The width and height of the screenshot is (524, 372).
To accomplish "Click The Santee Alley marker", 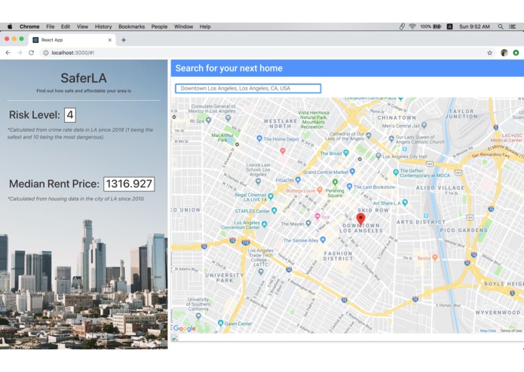I will tap(323, 239).
